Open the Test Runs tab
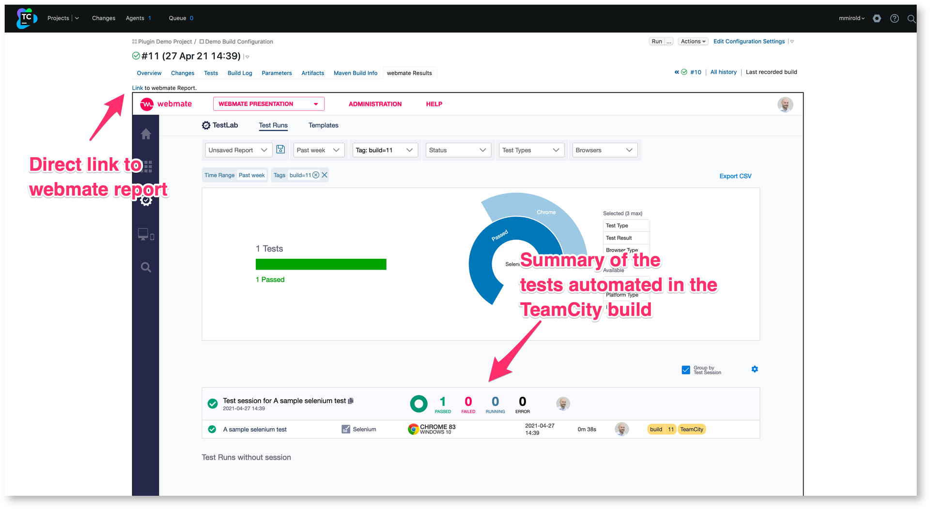Viewport: 930px width, 509px height. click(x=273, y=125)
